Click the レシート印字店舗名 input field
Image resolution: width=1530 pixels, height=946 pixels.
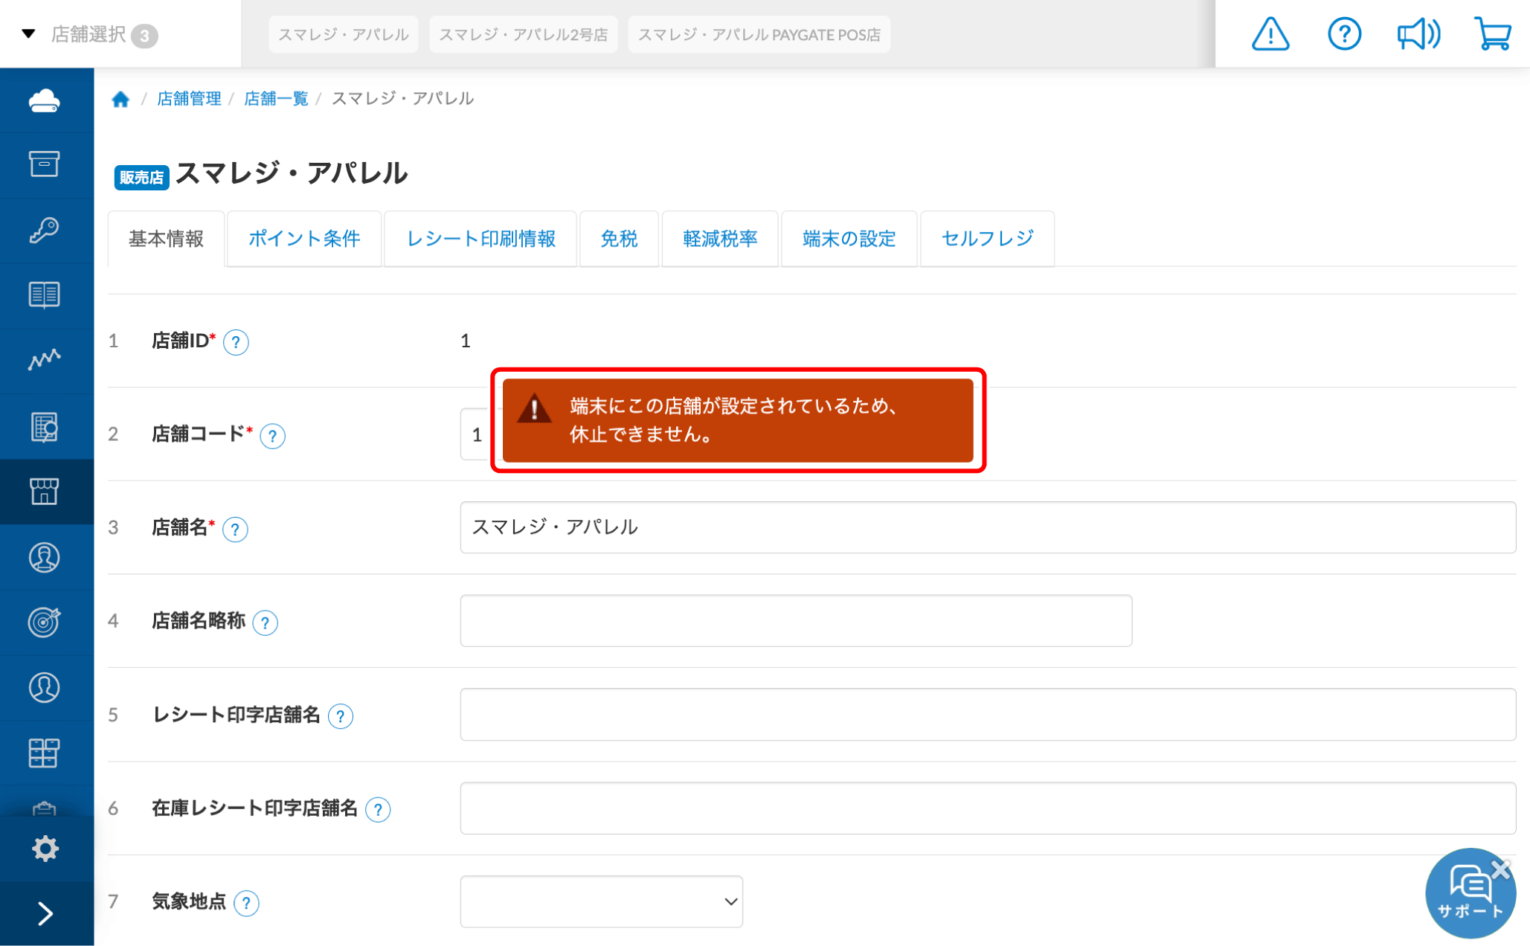[988, 715]
